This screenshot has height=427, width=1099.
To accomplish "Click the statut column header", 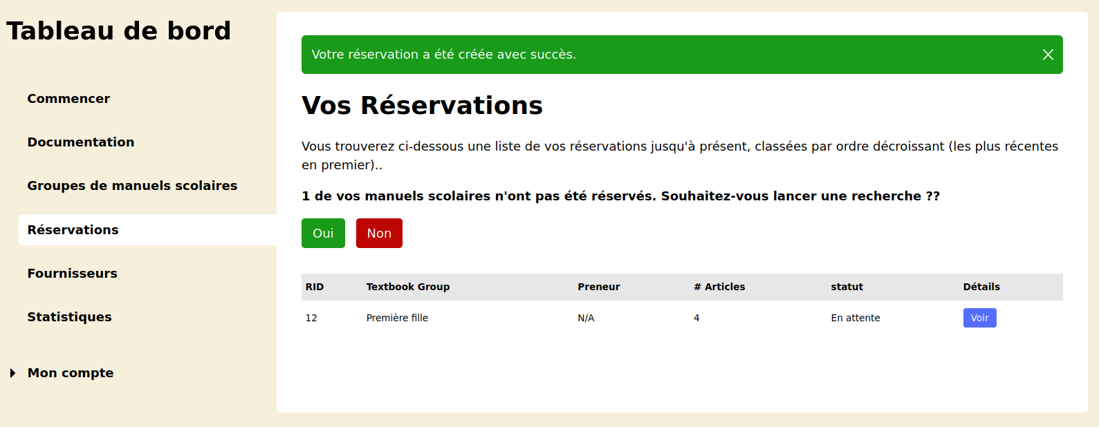I will point(847,287).
